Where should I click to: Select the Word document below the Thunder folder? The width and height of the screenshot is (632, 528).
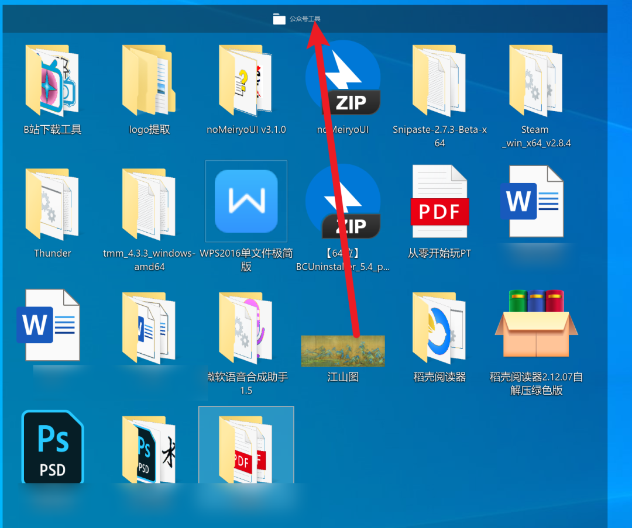point(49,325)
